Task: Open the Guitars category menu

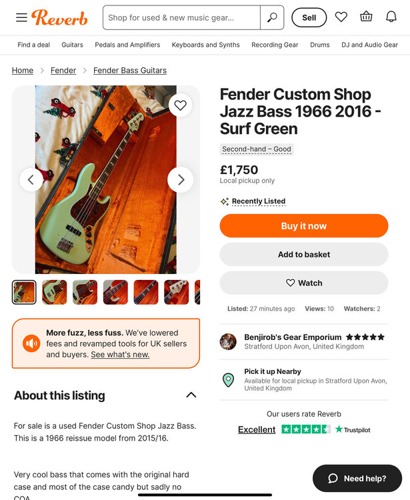Action: point(73,45)
